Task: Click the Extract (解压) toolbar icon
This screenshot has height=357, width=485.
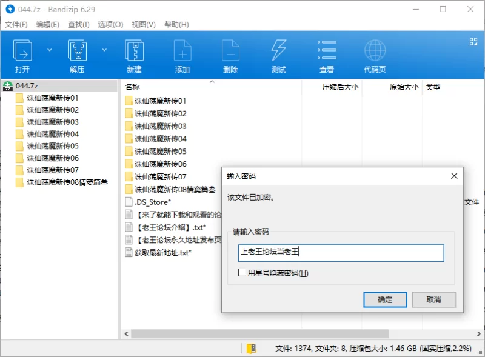Action: point(77,50)
